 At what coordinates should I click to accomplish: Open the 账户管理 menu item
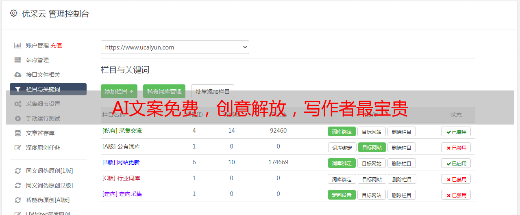[37, 45]
